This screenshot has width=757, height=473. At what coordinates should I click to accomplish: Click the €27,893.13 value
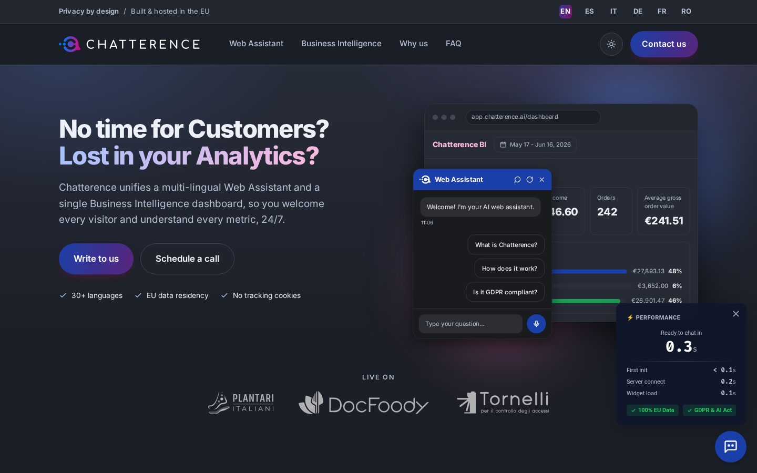click(649, 271)
